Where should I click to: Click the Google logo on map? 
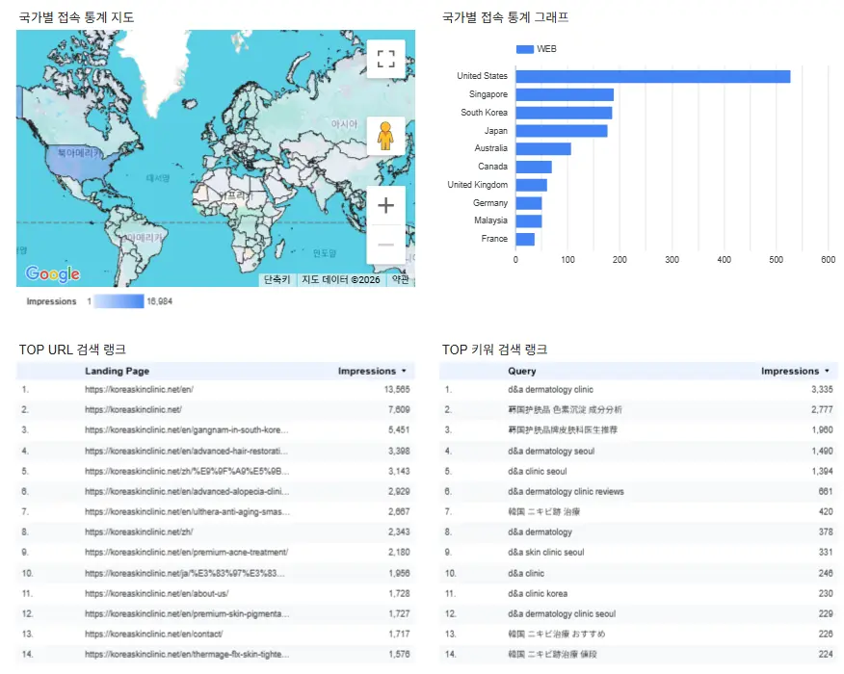coord(52,274)
